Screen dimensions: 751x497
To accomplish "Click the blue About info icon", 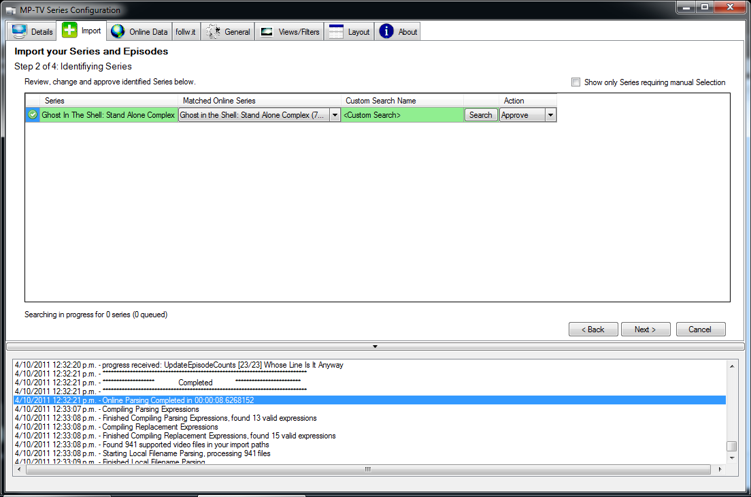I will (386, 31).
